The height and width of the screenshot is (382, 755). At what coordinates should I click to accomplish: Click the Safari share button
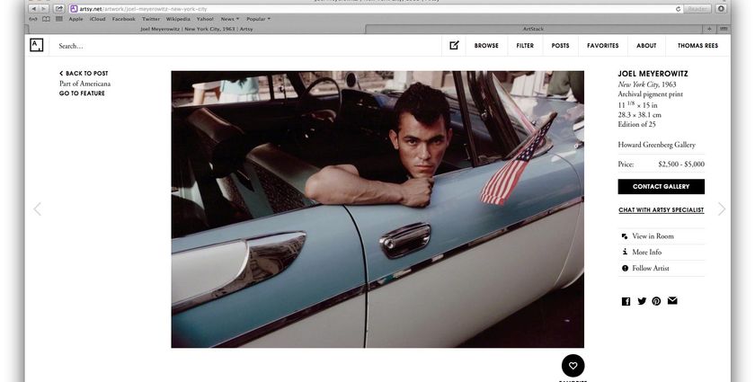click(58, 9)
